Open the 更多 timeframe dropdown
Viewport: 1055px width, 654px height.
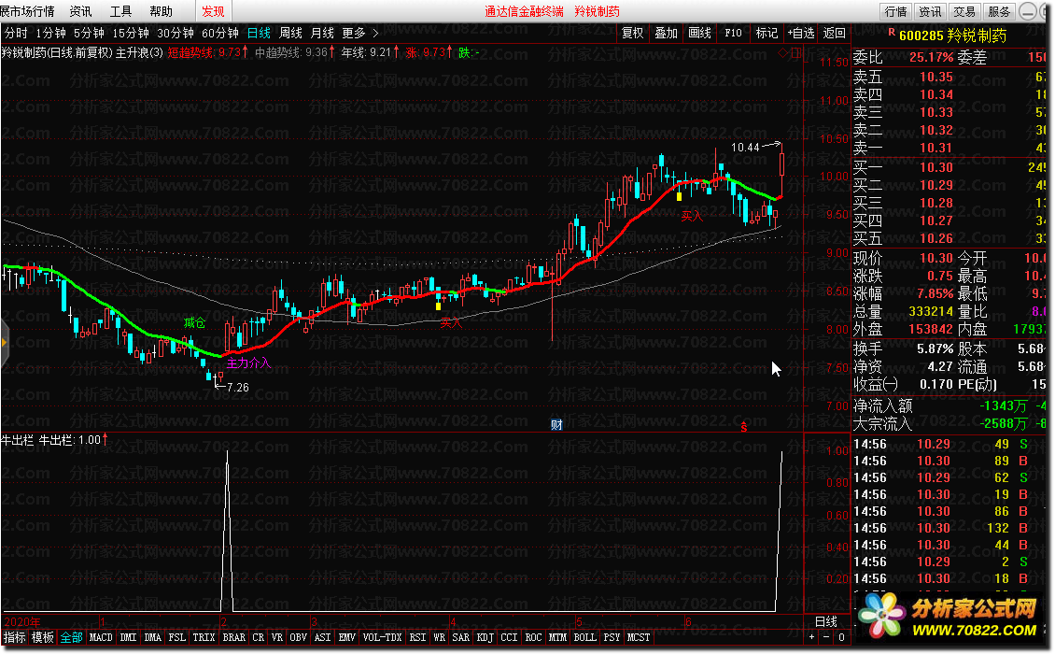pos(354,33)
